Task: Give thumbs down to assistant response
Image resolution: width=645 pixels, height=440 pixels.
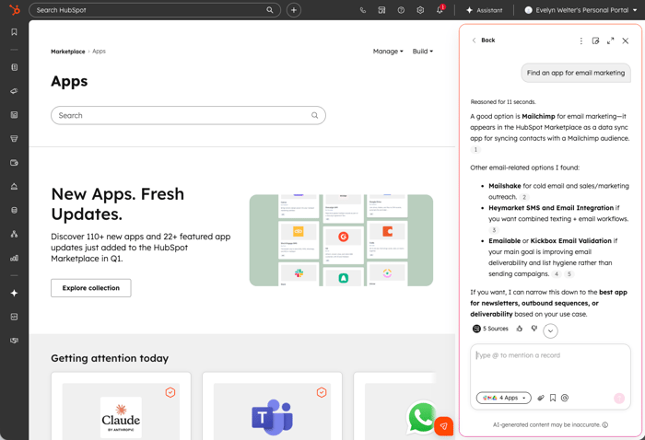Action: [534, 329]
